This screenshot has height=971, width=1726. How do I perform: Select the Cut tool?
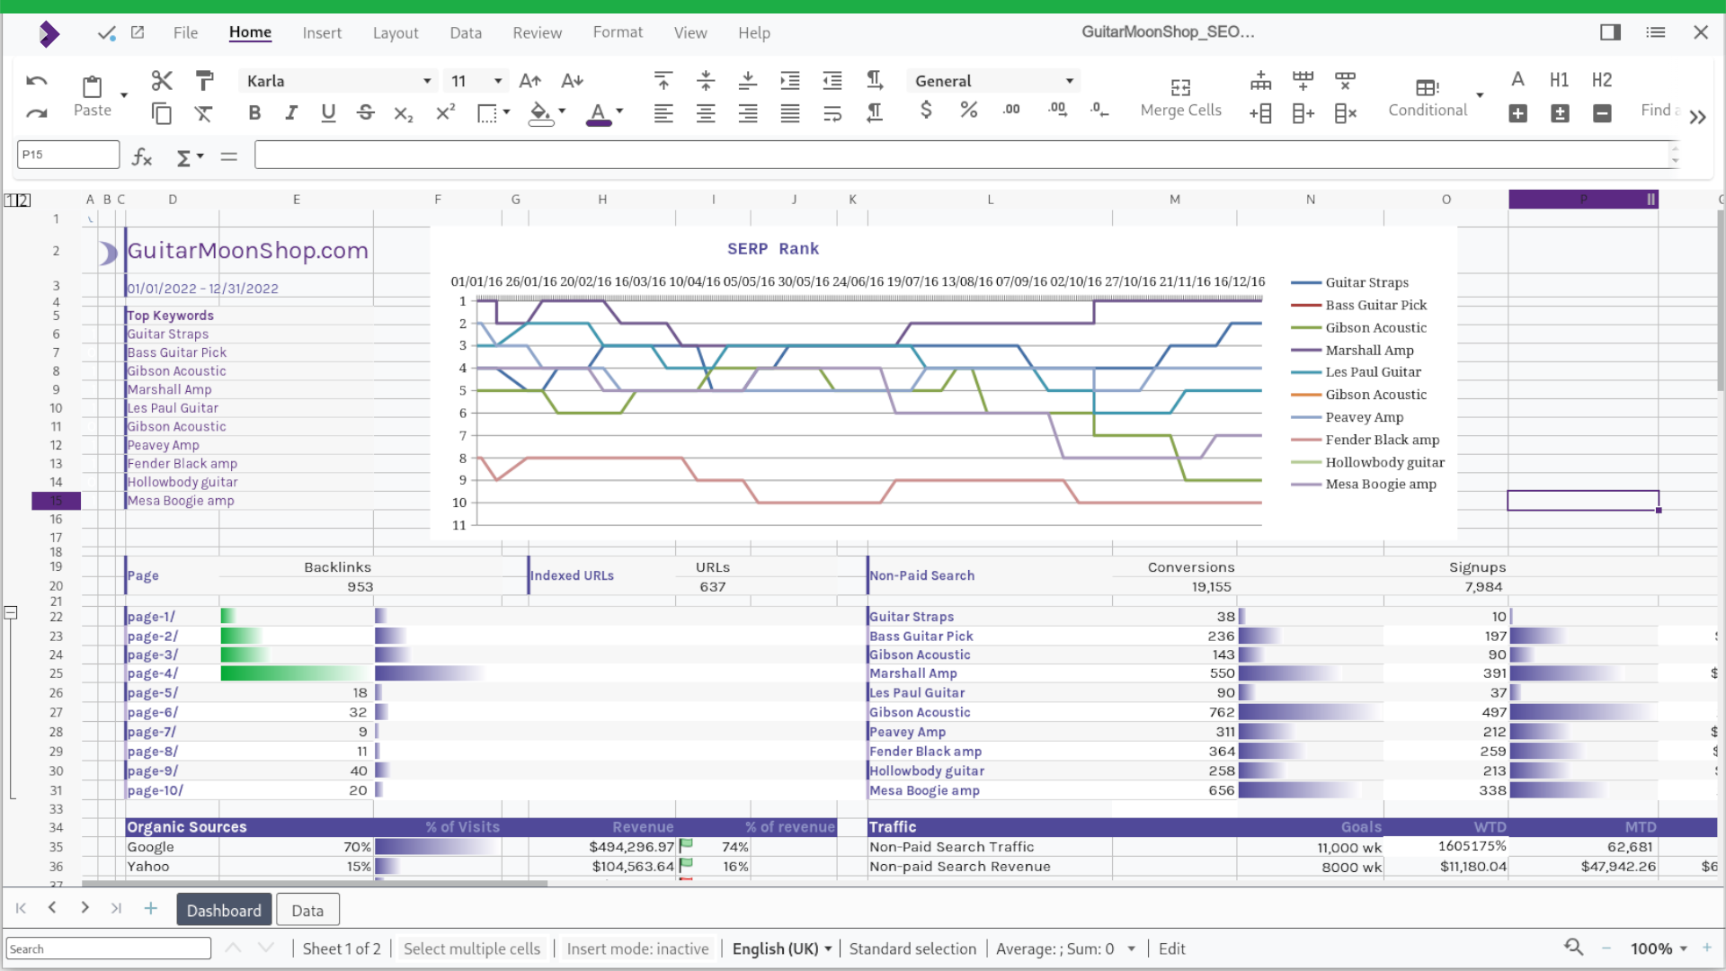(161, 80)
